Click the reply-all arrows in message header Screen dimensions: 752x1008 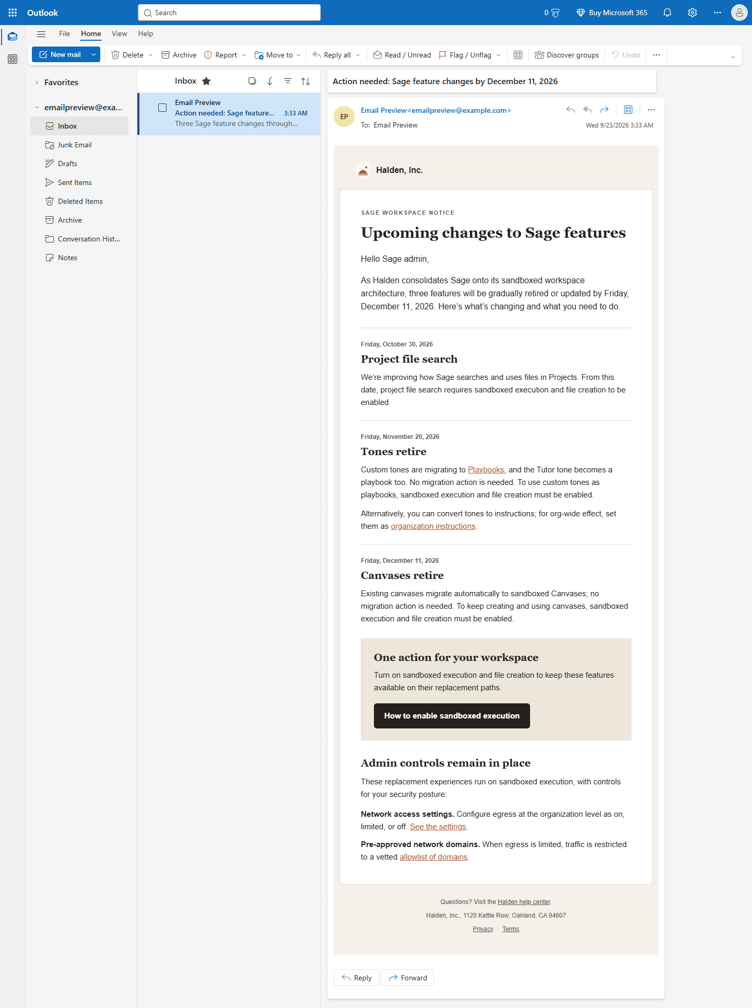pyautogui.click(x=587, y=110)
